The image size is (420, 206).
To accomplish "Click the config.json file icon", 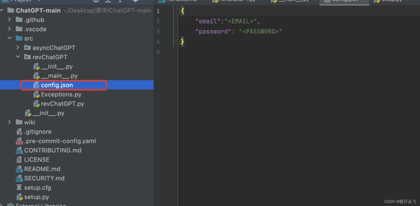I will coord(37,85).
